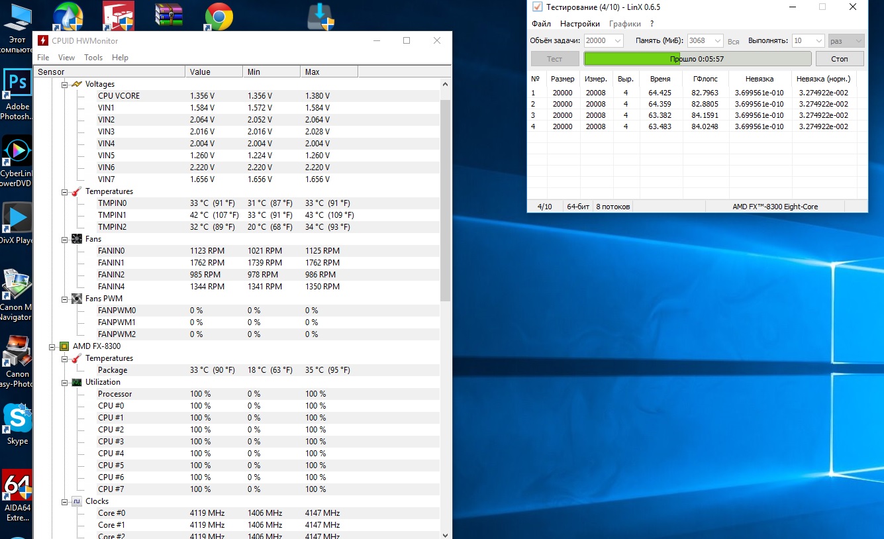Click the AMD FX™-8300 Eight-Core status bar text

(775, 207)
